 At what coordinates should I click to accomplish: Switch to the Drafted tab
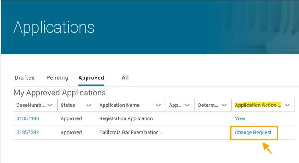pyautogui.click(x=25, y=78)
